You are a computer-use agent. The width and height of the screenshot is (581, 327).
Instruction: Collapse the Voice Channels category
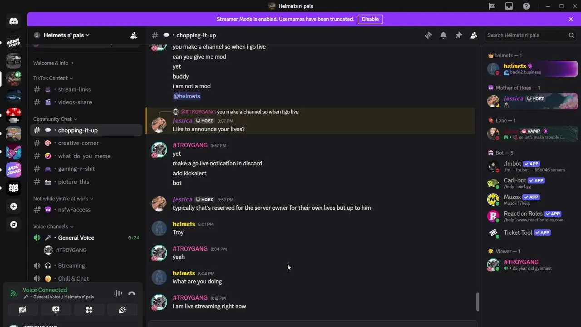(51, 227)
